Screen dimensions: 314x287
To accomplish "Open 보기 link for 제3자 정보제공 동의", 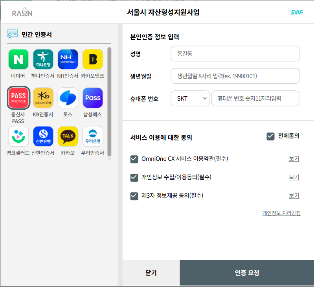I will point(294,195).
